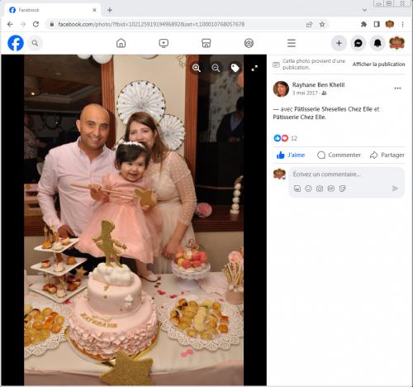Image resolution: width=413 pixels, height=387 pixels.
Task: Open the notifications bell
Action: [377, 43]
